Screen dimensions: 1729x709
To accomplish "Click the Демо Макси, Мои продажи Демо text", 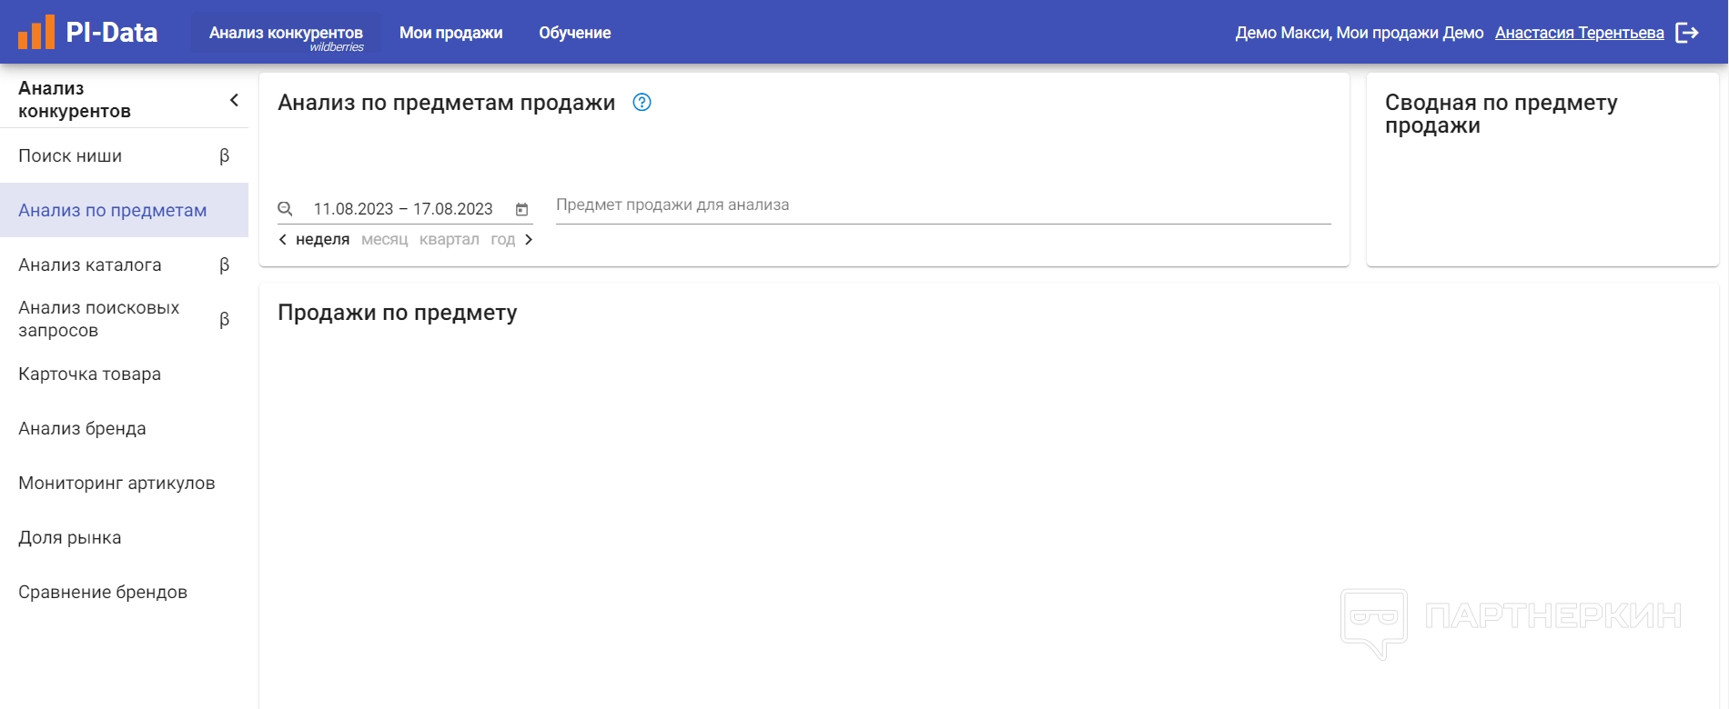I will [1360, 33].
